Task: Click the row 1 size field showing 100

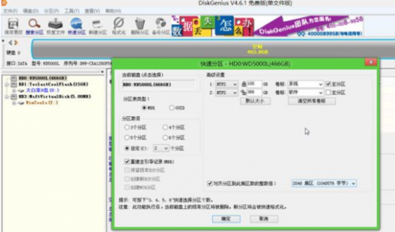Action: click(254, 84)
